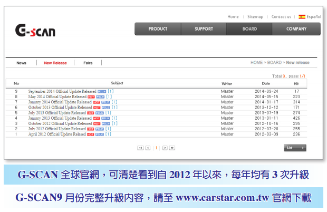Go to next page arrow
Image resolution: width=327 pixels, height=212 pixels.
click(x=165, y=148)
